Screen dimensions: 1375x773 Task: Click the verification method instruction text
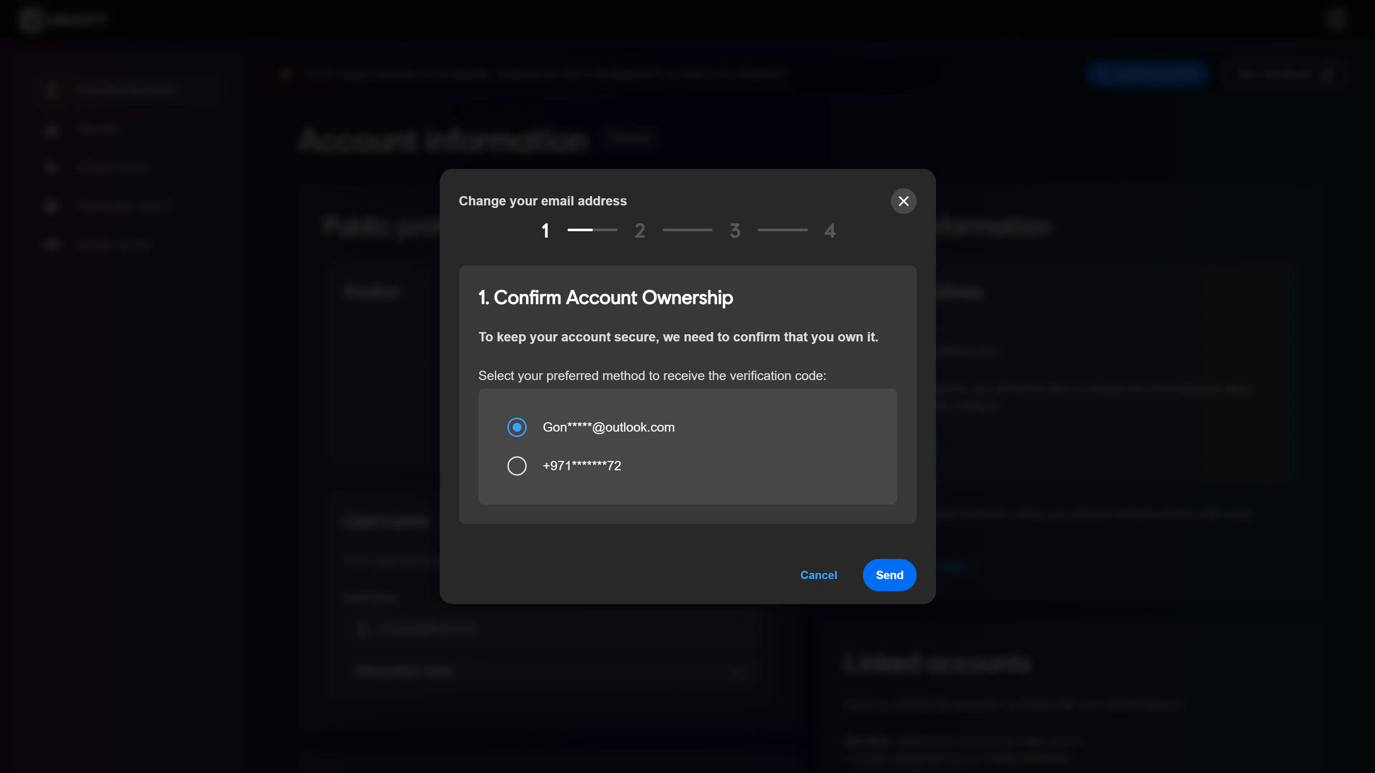tap(652, 375)
